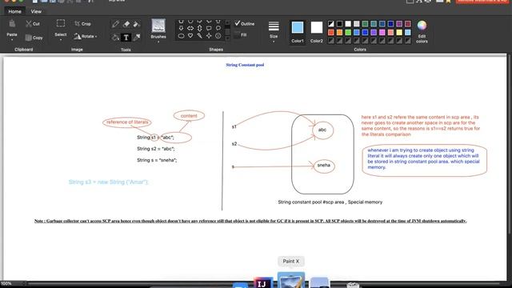This screenshot has width=512, height=288.
Task: Choose the lightning bolt shape
Action: (199, 36)
